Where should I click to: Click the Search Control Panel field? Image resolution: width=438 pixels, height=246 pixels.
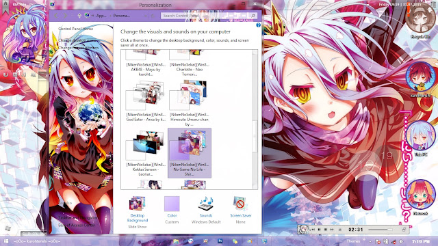point(206,16)
